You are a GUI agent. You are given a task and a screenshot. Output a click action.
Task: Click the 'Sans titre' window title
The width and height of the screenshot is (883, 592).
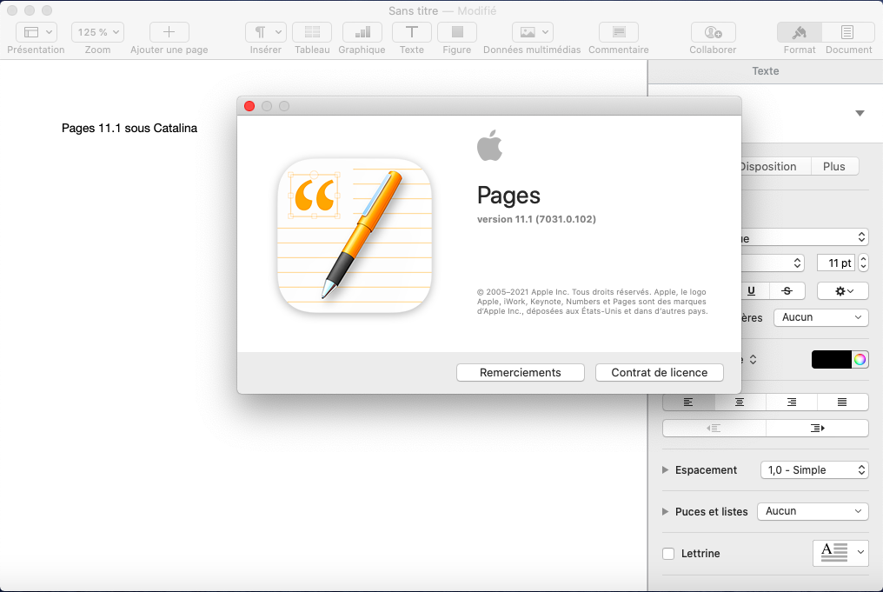[414, 10]
